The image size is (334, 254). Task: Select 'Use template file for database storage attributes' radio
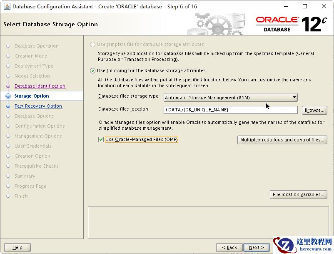point(92,44)
